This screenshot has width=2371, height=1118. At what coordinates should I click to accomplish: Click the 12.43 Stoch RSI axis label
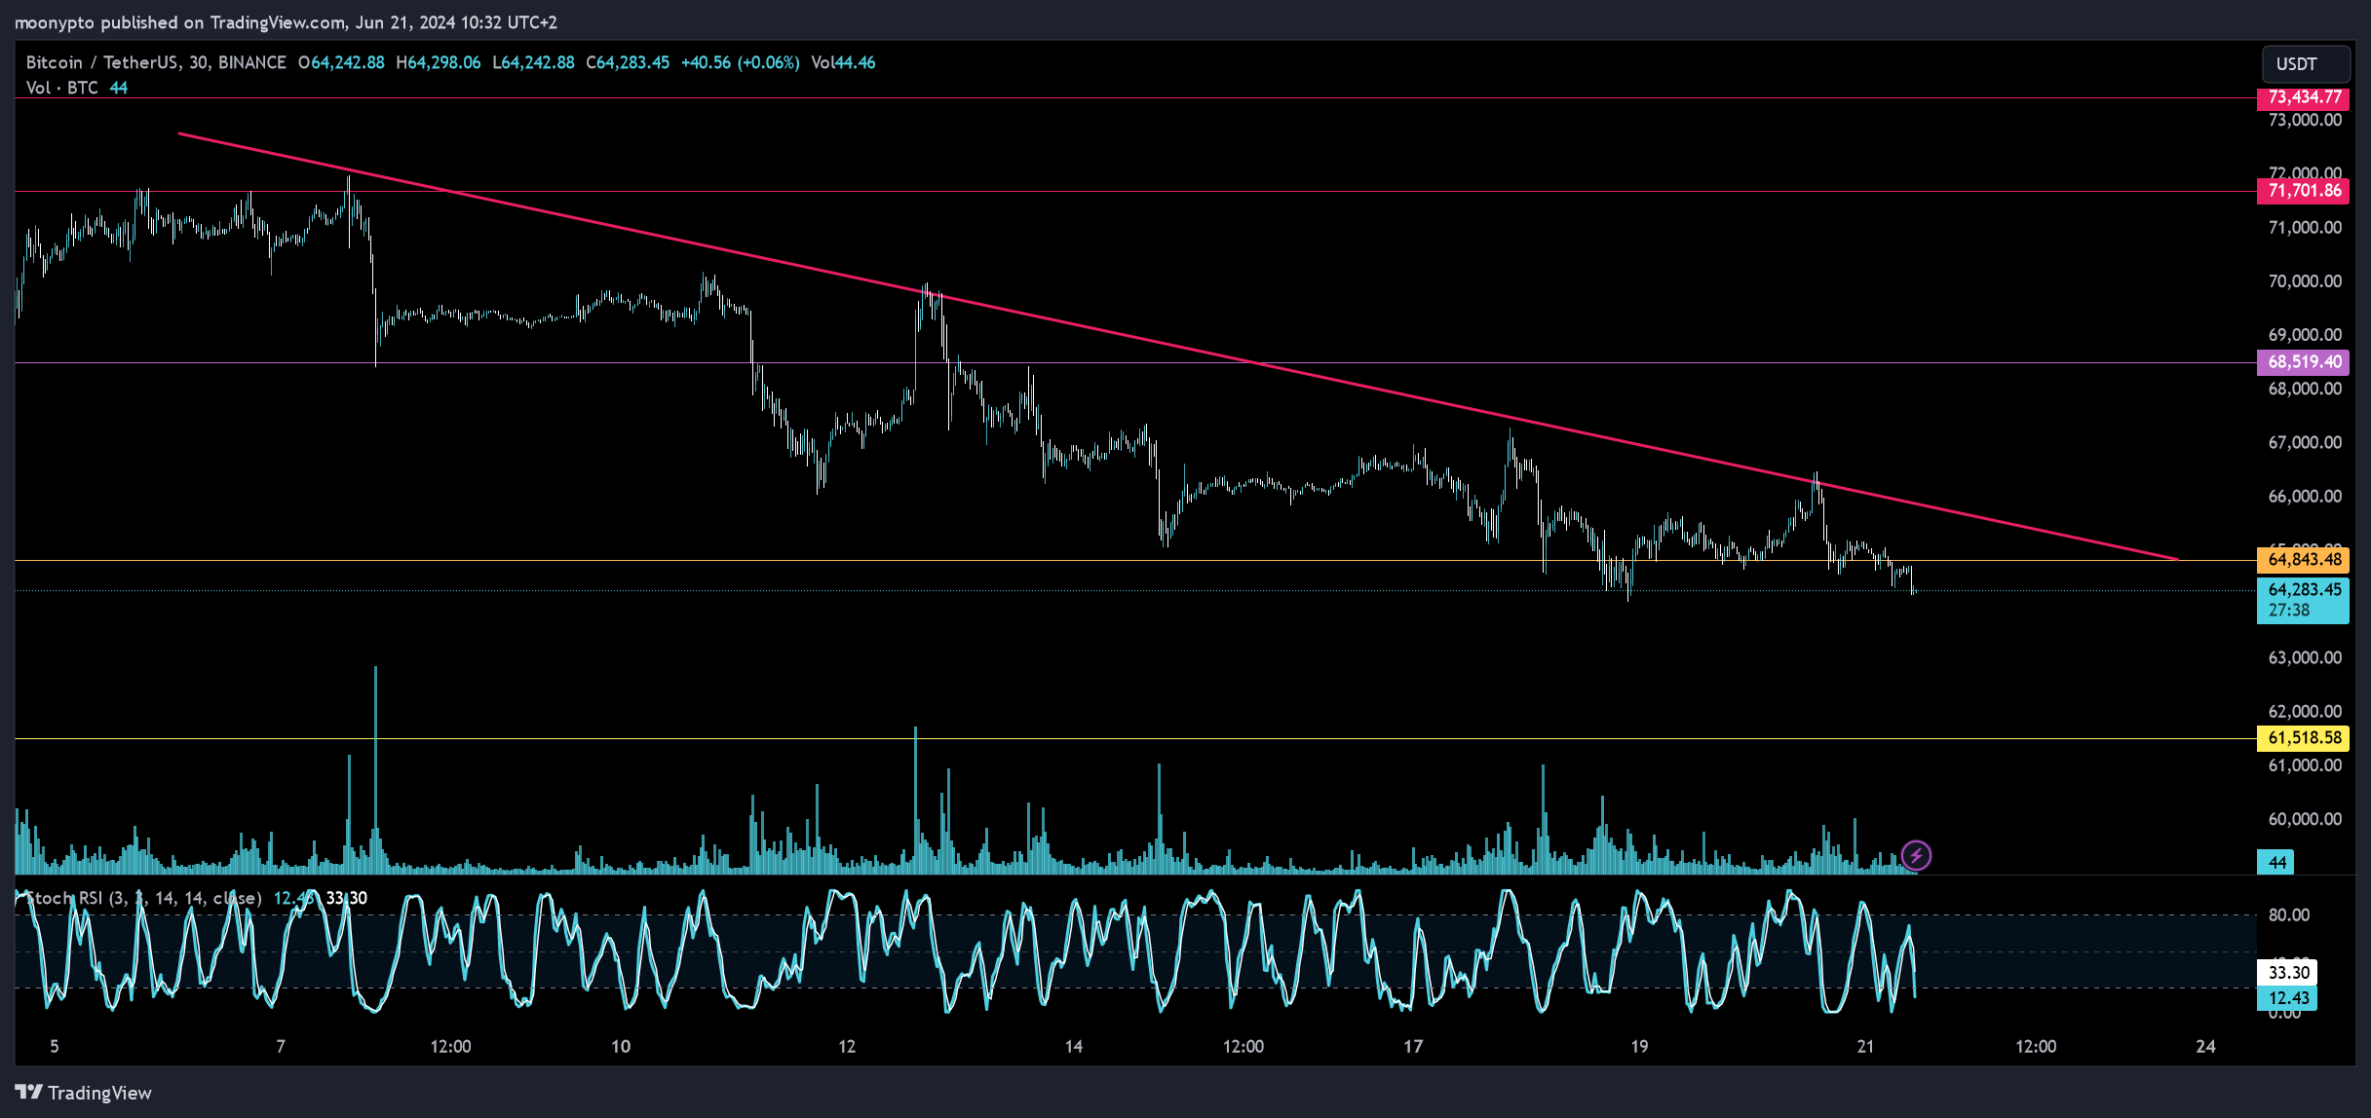pos(2287,998)
